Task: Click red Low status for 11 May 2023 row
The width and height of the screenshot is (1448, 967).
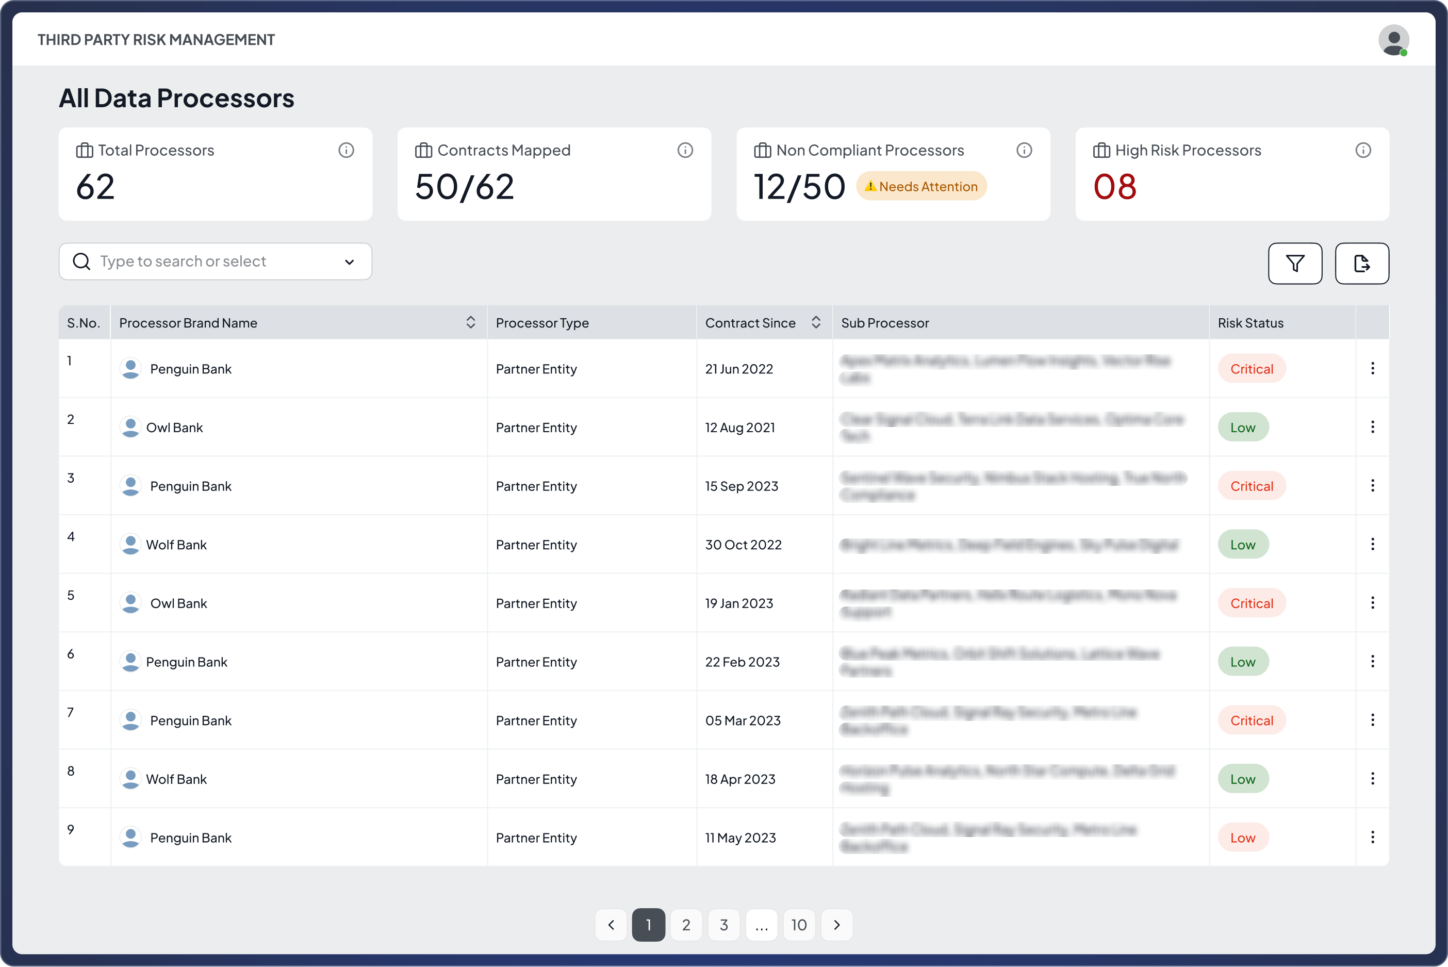Action: (1243, 837)
